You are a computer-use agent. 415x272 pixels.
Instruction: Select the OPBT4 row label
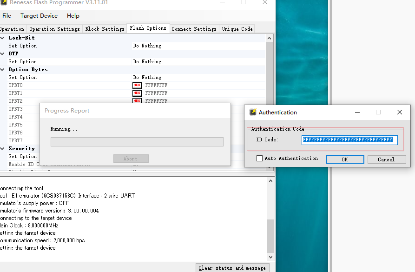tap(16, 117)
